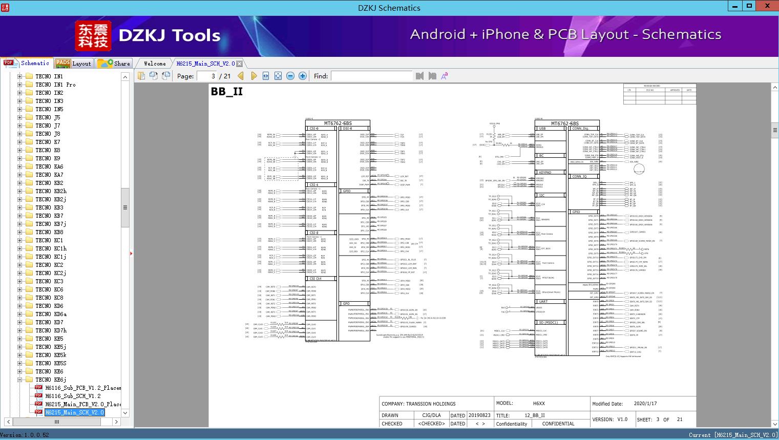Collapse the TECNO KE6j folder
The height and width of the screenshot is (440, 779).
[20, 380]
